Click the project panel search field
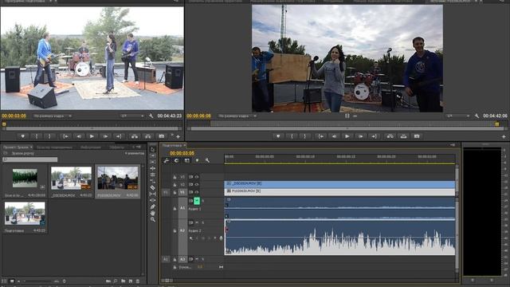510x287 pixels. click(30, 159)
